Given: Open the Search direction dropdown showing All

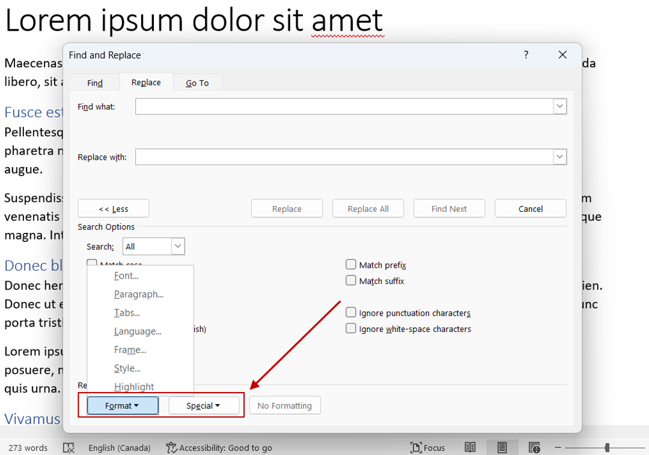Looking at the screenshot, I should point(177,246).
